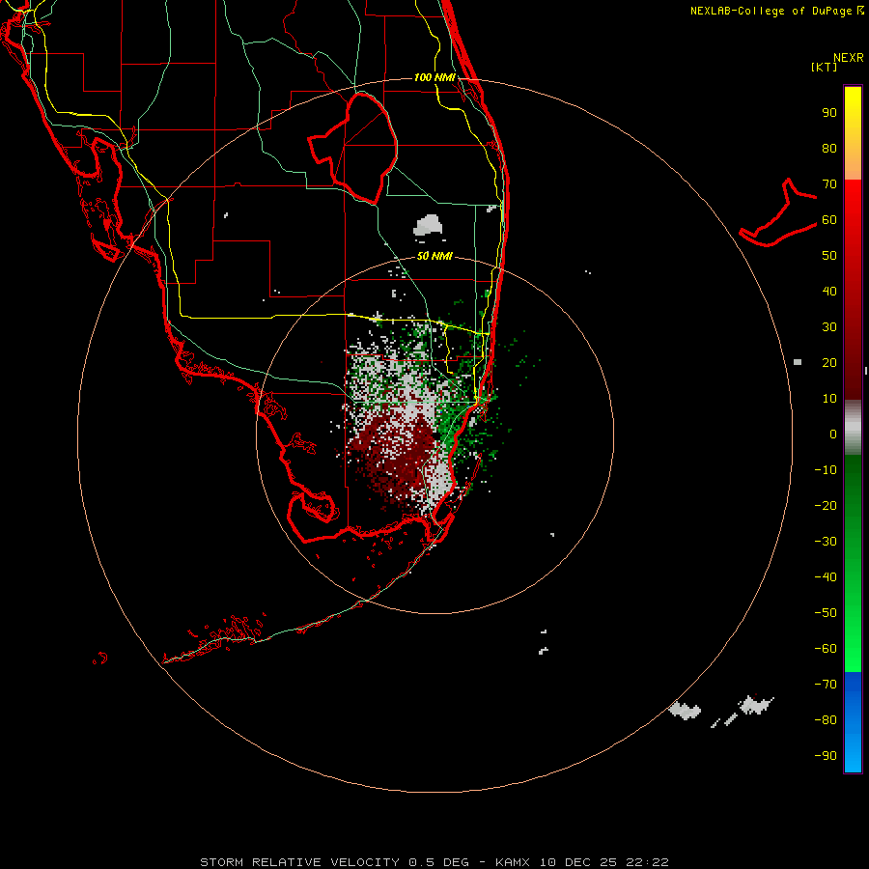Screen dimensions: 869x869
Task: Click the '0' value on the velocity scale
Action: (833, 434)
